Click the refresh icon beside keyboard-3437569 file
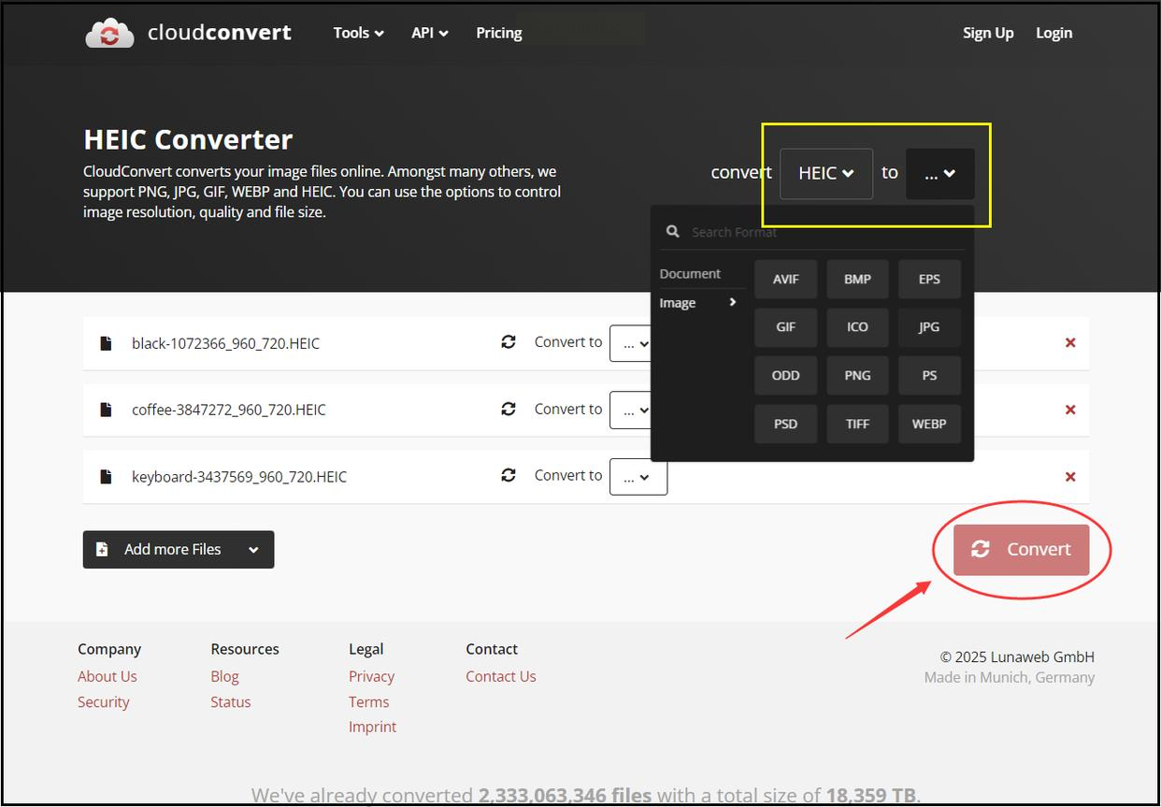 (509, 475)
